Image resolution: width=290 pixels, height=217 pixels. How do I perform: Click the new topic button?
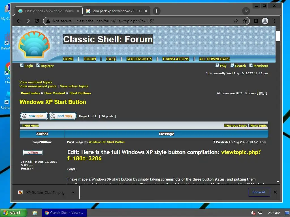(34, 116)
